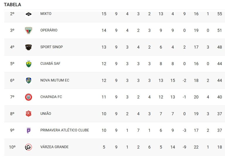Click the Várzea Grande team logo
This screenshot has height=157, width=225.
point(28,147)
